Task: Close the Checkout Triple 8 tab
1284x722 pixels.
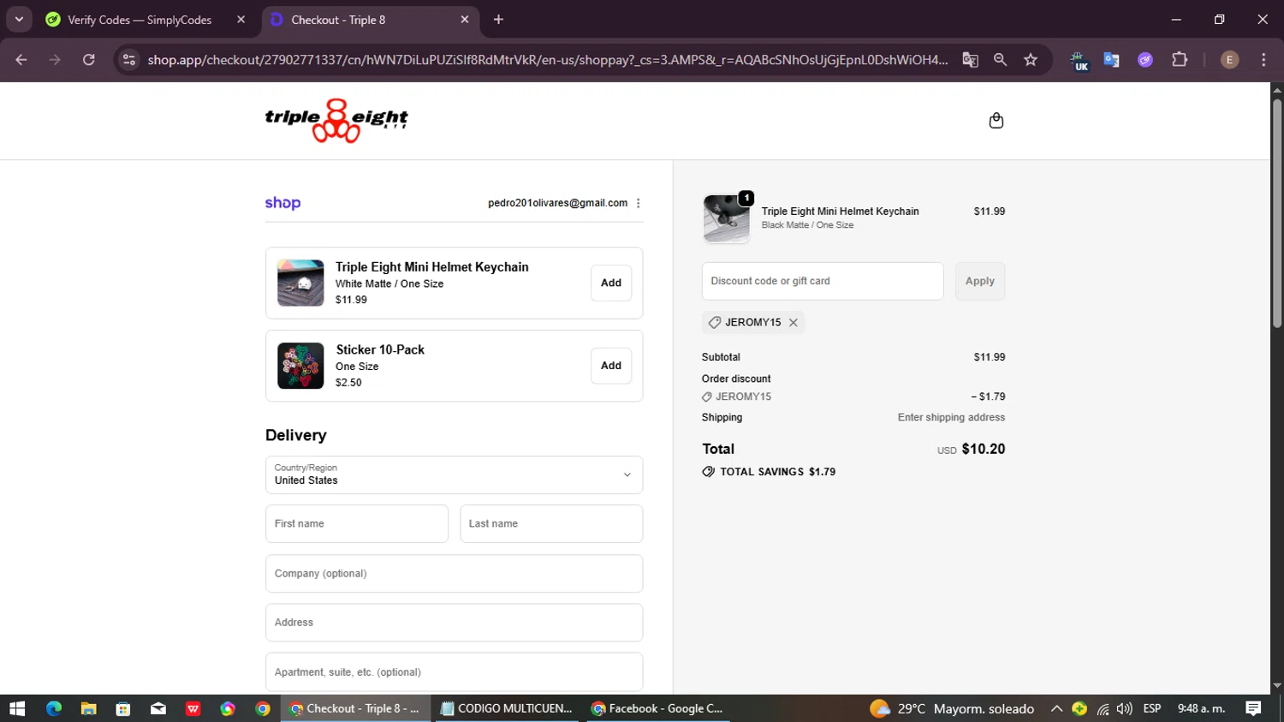Action: coord(465,20)
